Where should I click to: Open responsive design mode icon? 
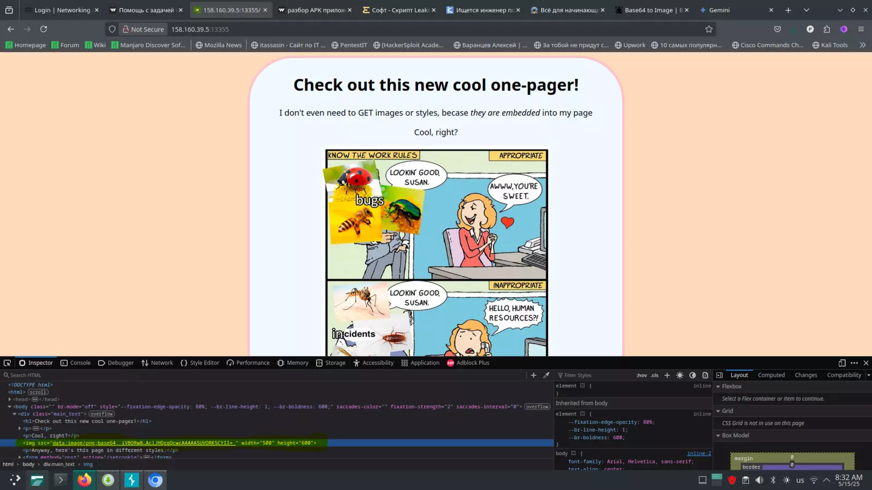tap(841, 363)
